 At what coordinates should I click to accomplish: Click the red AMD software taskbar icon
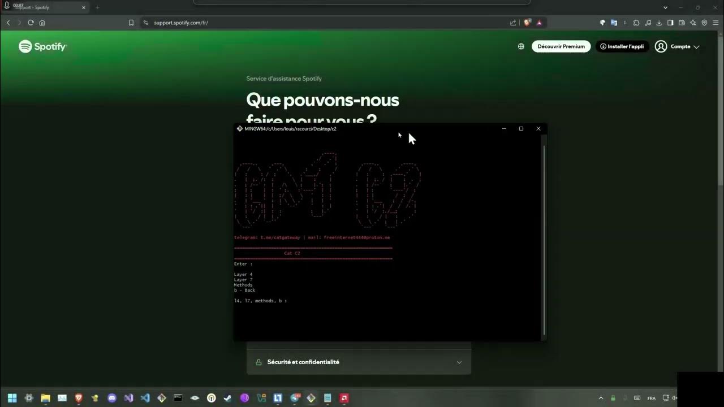tap(343, 398)
